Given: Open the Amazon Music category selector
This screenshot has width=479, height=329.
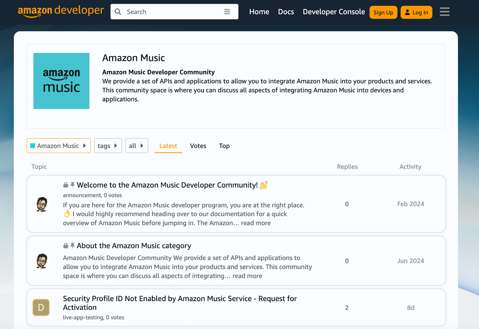Looking at the screenshot, I should click(x=58, y=146).
